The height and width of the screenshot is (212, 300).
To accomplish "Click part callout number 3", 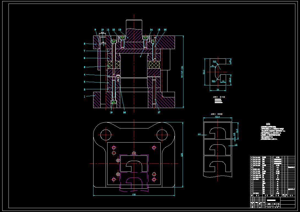I will pos(85,82).
